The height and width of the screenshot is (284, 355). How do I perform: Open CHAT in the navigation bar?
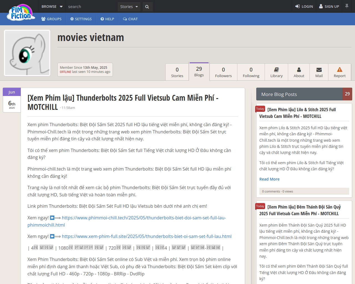pos(130,19)
